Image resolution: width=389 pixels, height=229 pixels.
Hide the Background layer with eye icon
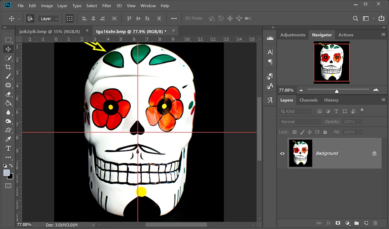click(282, 153)
